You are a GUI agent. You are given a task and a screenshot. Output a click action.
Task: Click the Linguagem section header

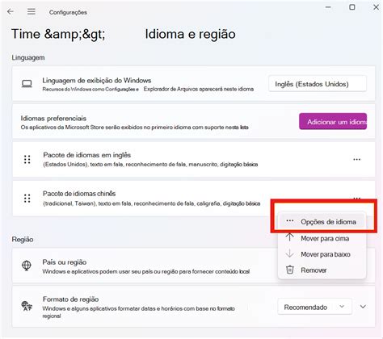[x=28, y=58]
